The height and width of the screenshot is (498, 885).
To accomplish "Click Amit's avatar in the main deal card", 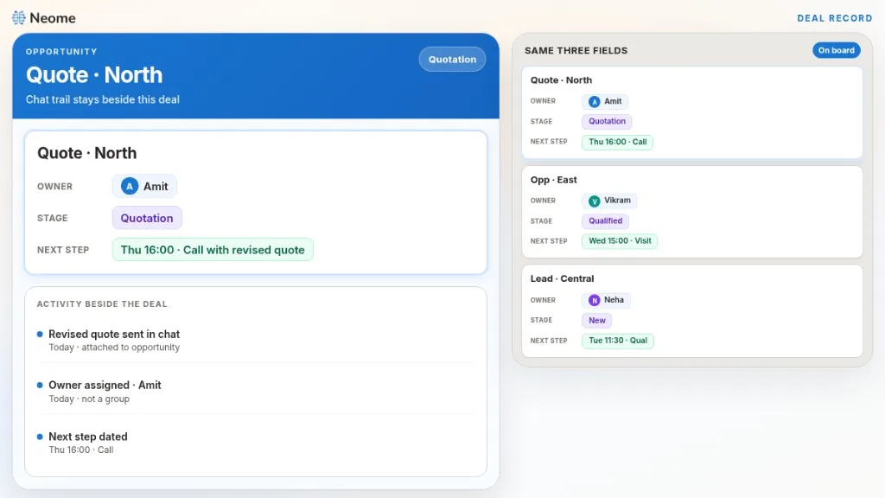I will [x=130, y=187].
